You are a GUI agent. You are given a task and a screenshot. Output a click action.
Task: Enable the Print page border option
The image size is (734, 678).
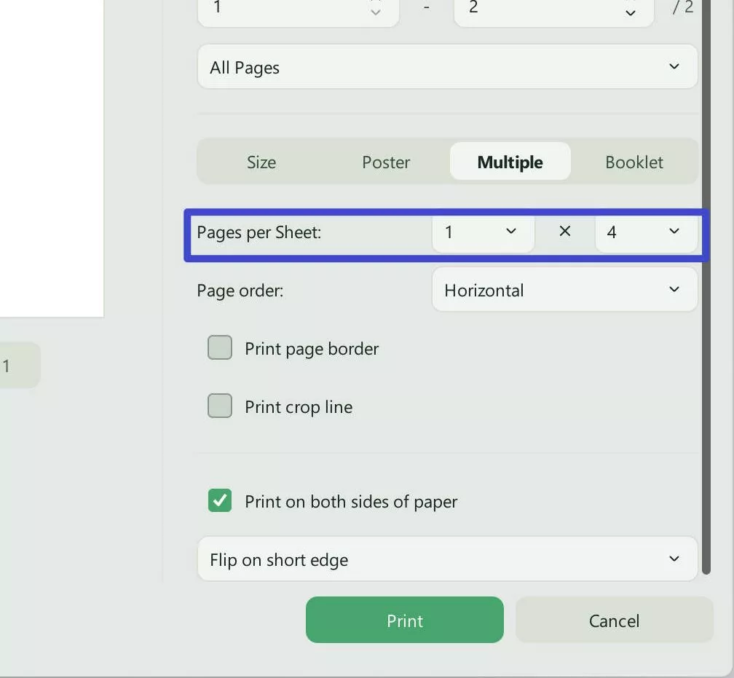pyautogui.click(x=219, y=347)
